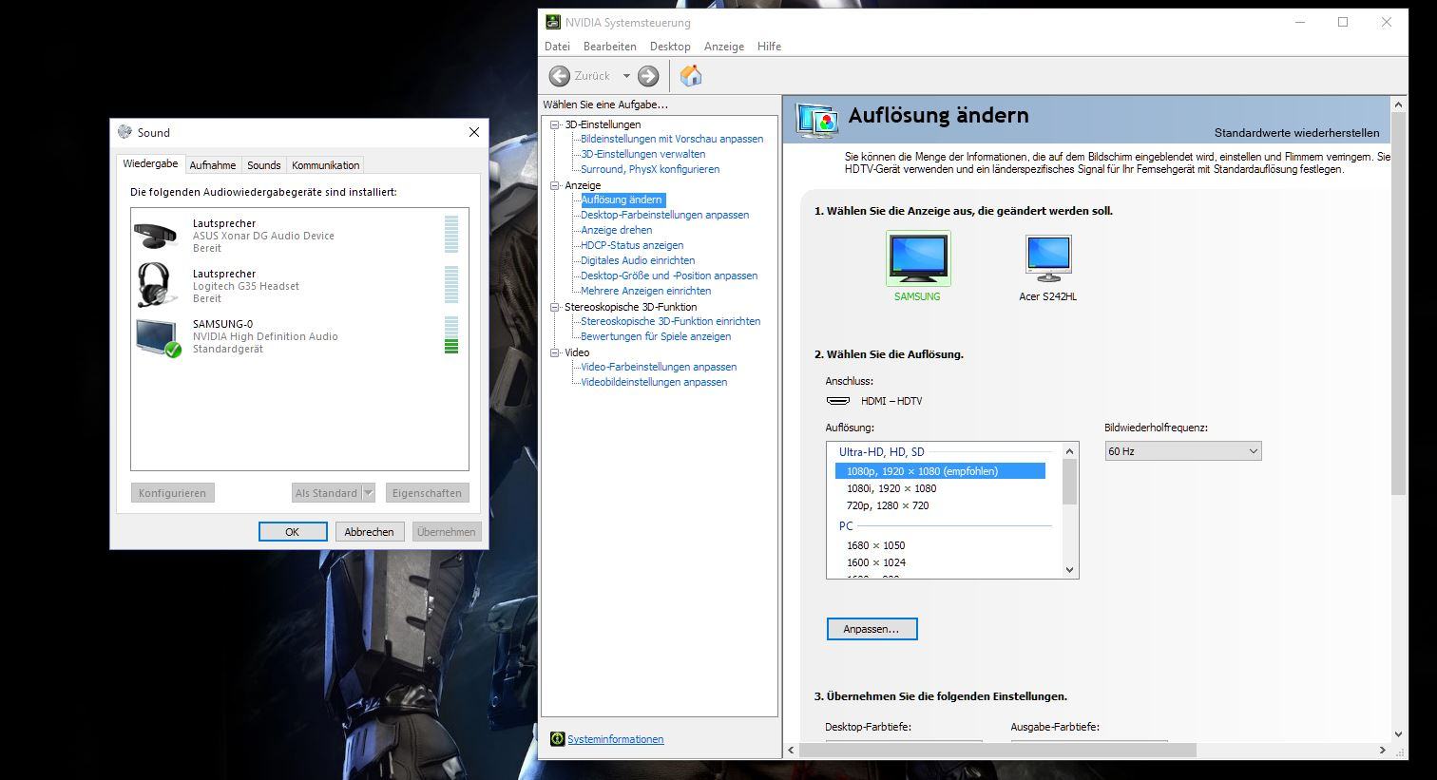Image resolution: width=1437 pixels, height=780 pixels.
Task: Open Videobildeinstellungen anpassen
Action: [654, 382]
